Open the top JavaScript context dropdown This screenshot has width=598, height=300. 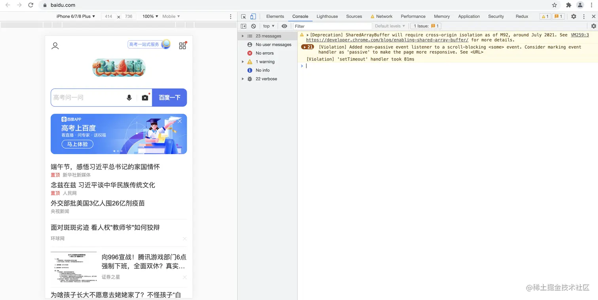click(x=269, y=26)
